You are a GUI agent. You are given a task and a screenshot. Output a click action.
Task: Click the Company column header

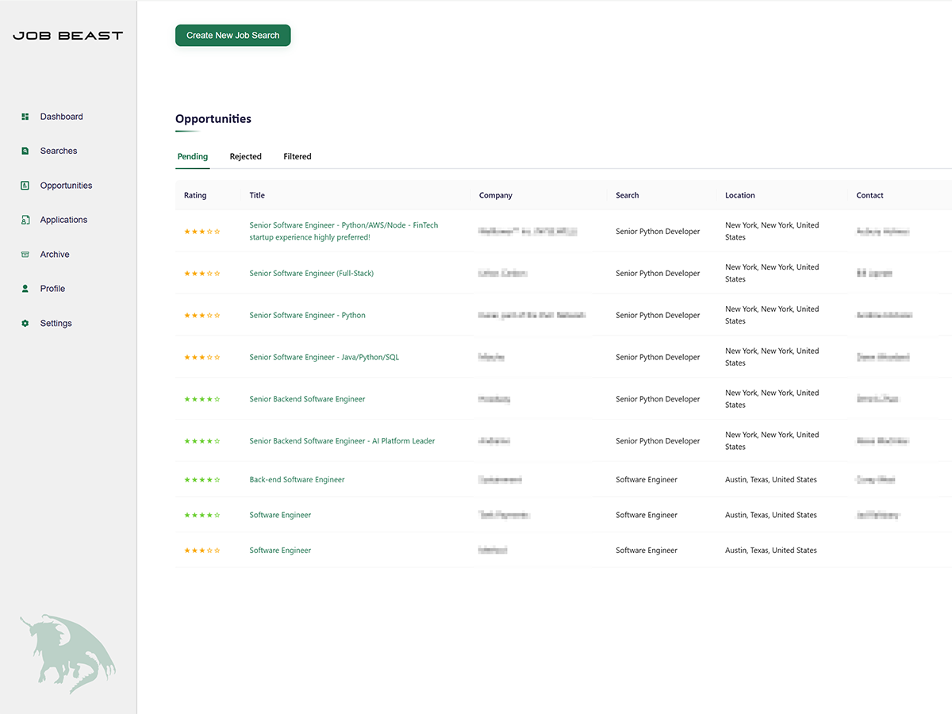point(495,195)
